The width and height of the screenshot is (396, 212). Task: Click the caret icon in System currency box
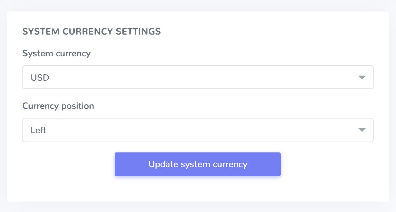362,77
